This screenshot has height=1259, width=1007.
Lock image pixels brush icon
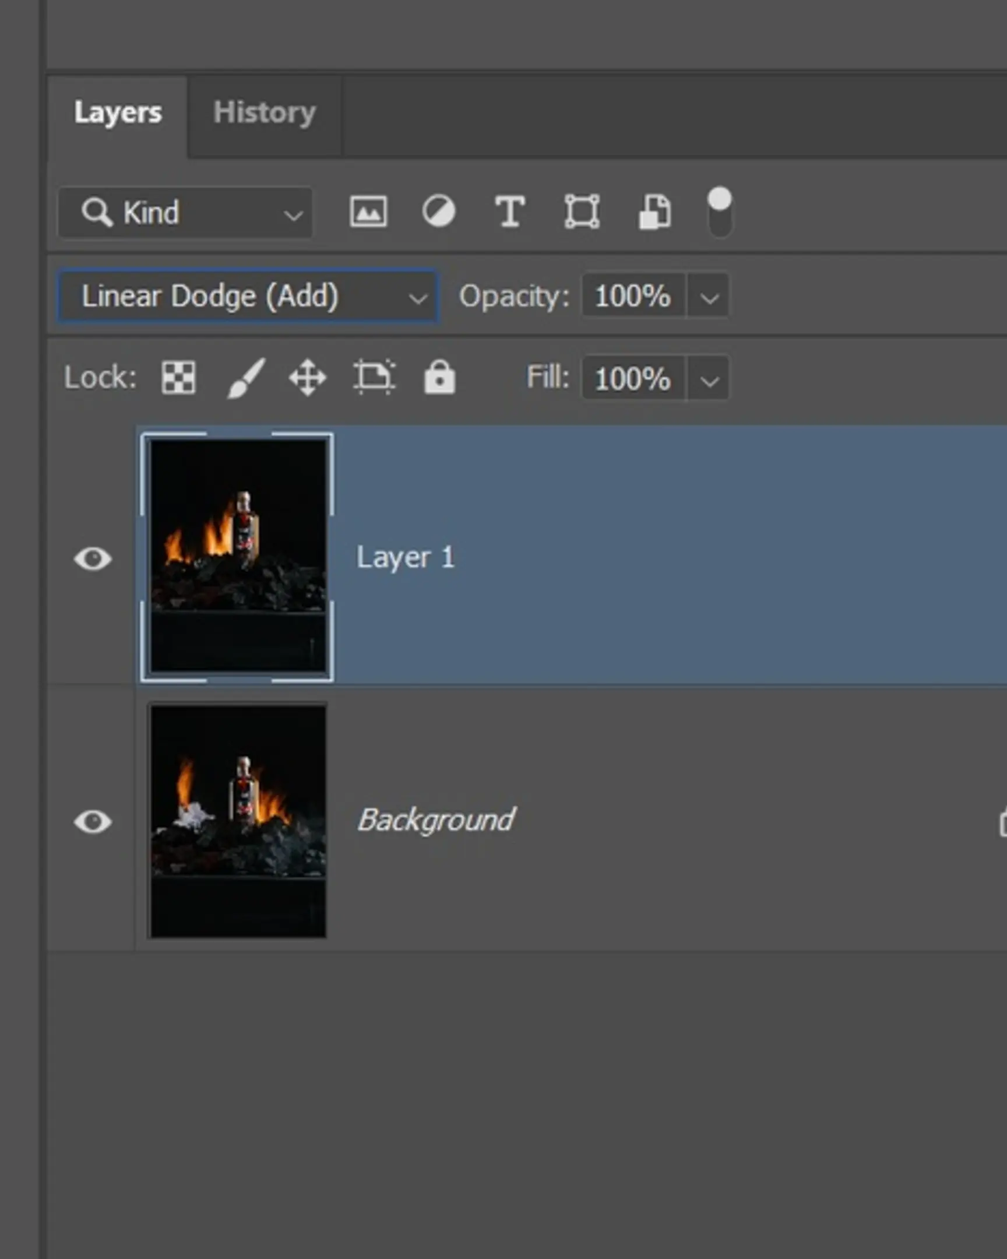click(x=245, y=378)
